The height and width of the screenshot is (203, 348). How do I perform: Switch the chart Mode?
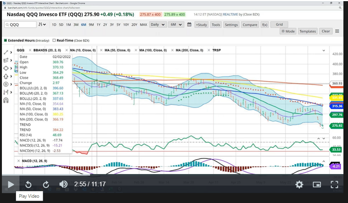pos(288,31)
